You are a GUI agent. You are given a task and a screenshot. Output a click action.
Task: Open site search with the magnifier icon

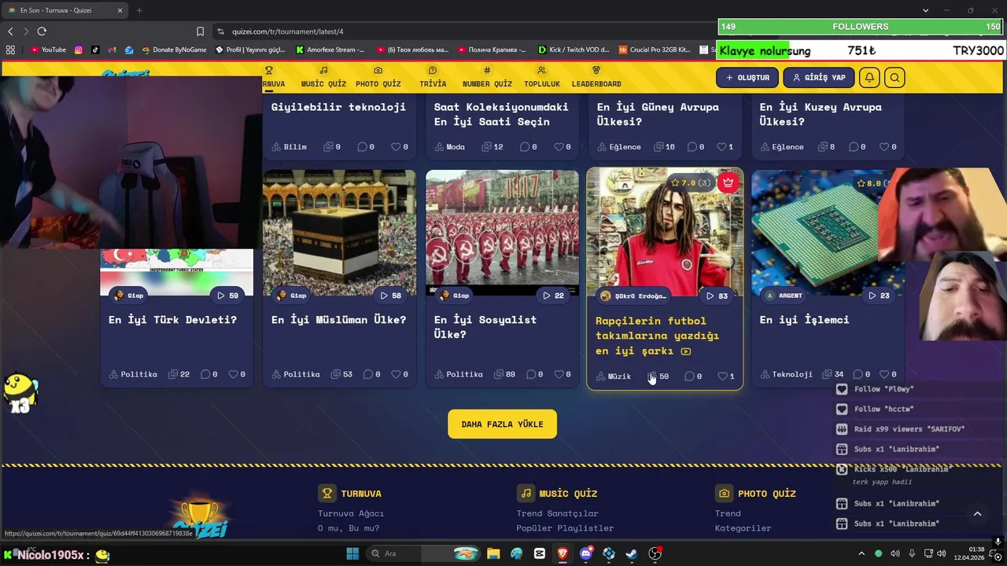pyautogui.click(x=894, y=78)
